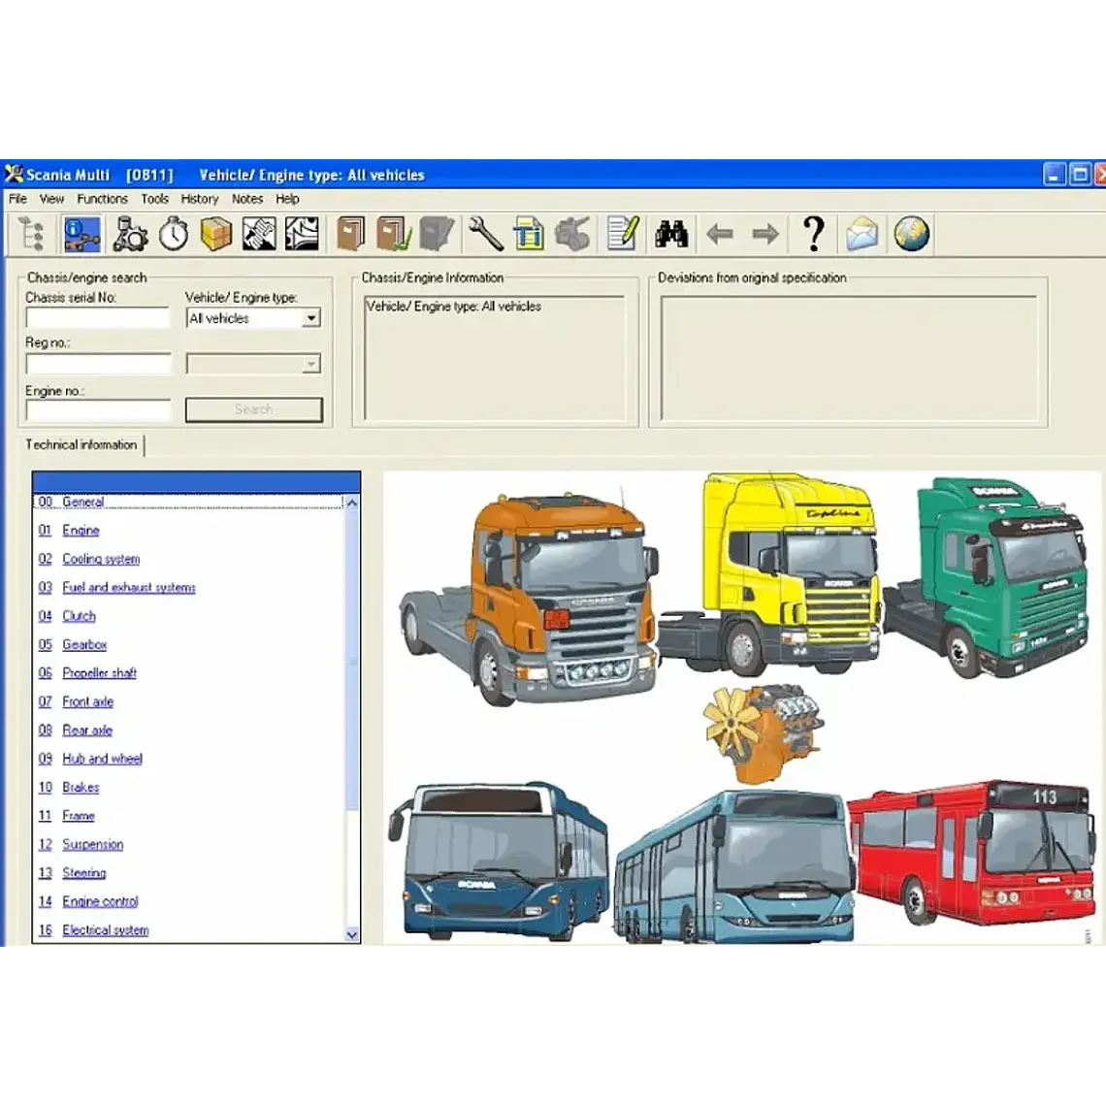This screenshot has width=1106, height=1106.
Task: Click the list scrollbar down arrow
Action: [352, 935]
